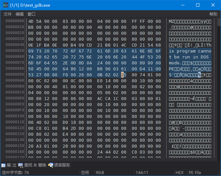Click the app icon in title bar

(x=6, y=5)
